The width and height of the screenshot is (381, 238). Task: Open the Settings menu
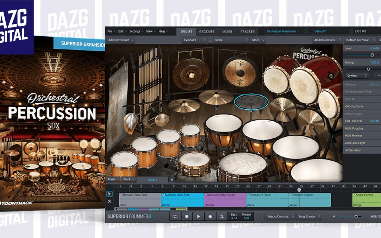136,31
